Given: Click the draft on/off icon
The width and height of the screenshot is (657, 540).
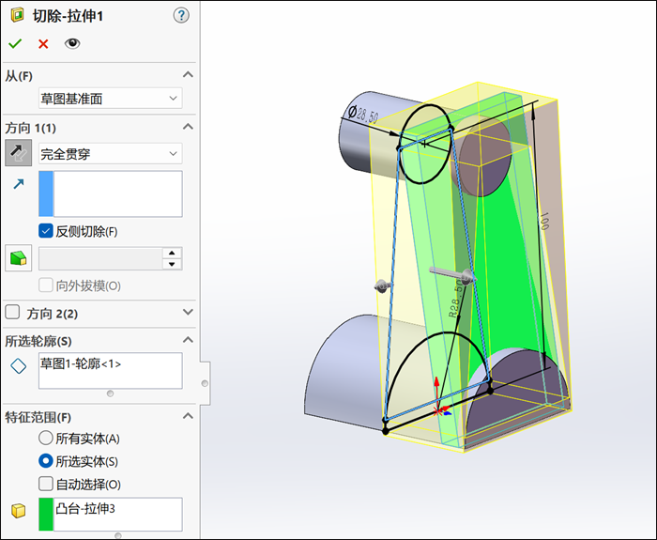Looking at the screenshot, I should coord(18,258).
